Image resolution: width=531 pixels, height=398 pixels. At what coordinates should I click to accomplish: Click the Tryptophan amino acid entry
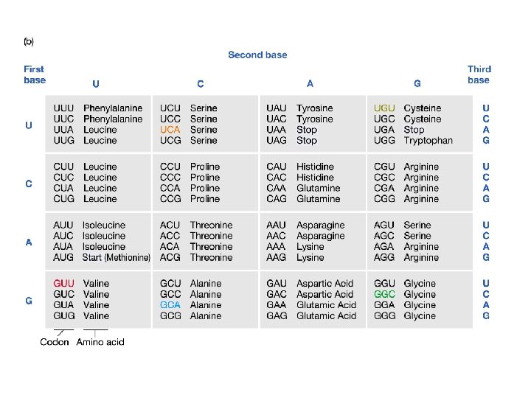pyautogui.click(x=428, y=140)
